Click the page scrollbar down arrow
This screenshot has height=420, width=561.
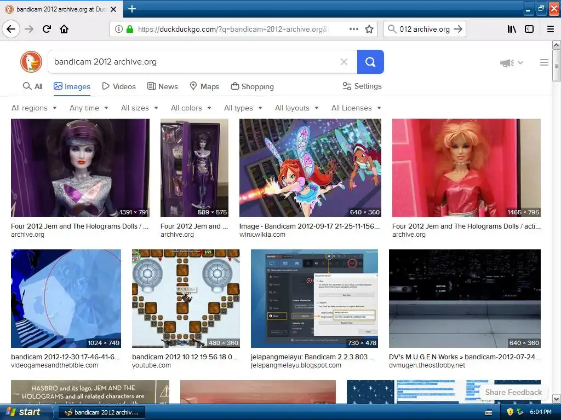(x=557, y=399)
